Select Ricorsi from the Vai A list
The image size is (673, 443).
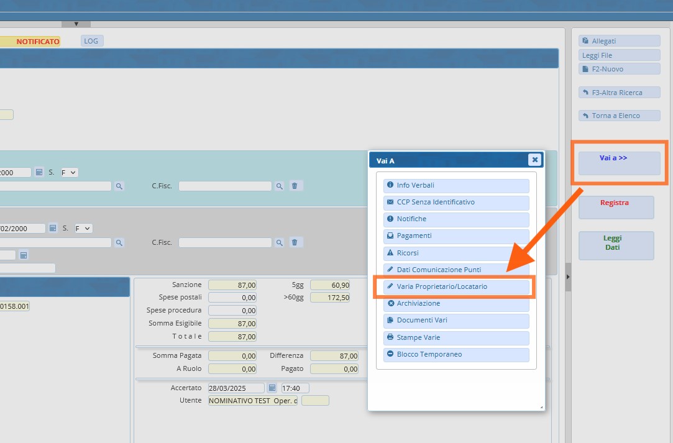click(x=456, y=253)
